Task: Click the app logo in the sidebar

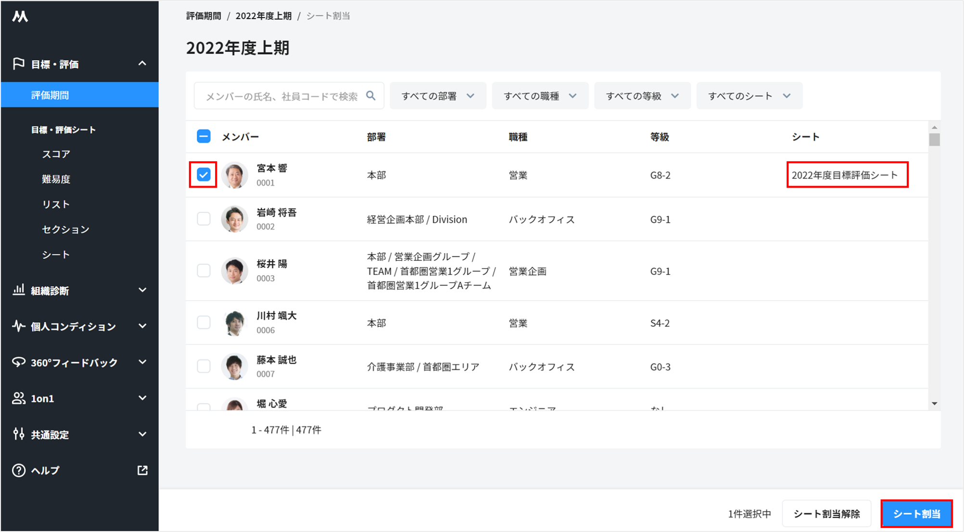Action: click(20, 17)
